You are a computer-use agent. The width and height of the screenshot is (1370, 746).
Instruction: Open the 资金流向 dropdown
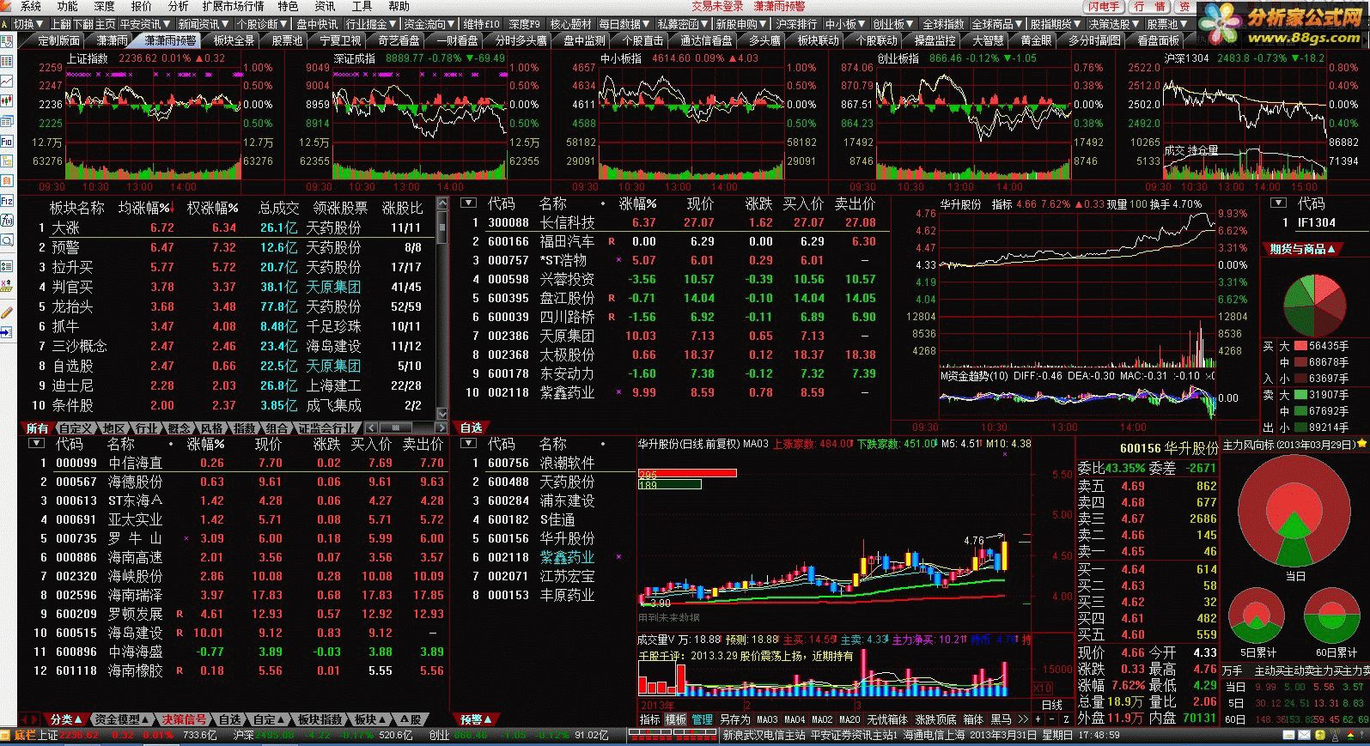pyautogui.click(x=429, y=24)
